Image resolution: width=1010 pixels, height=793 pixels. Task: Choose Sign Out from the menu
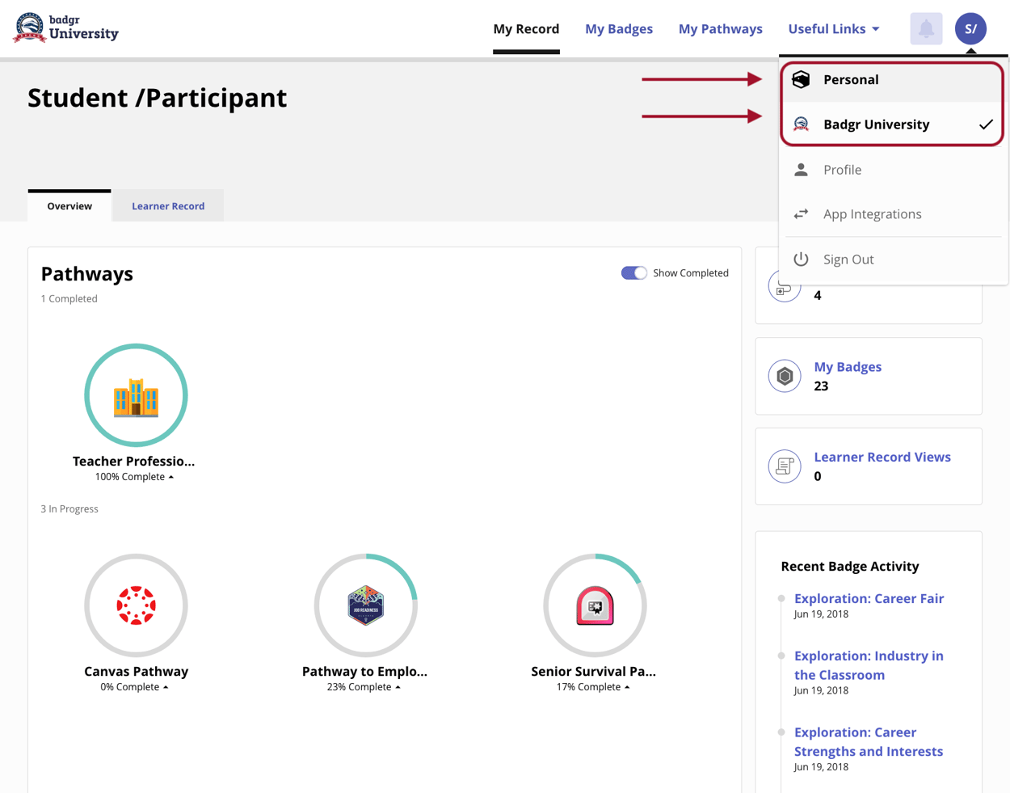(x=848, y=259)
